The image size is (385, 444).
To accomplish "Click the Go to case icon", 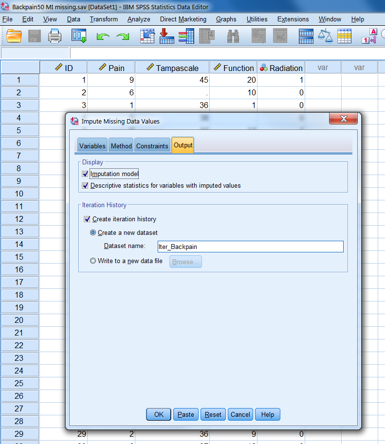I will click(x=147, y=36).
